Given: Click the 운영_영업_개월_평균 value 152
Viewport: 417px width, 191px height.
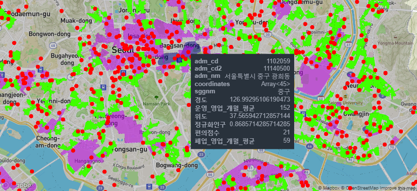Looking at the screenshot, I should pos(285,108).
